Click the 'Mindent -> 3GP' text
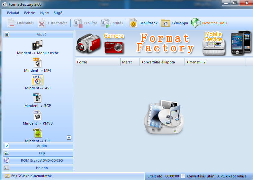 (x=38, y=106)
